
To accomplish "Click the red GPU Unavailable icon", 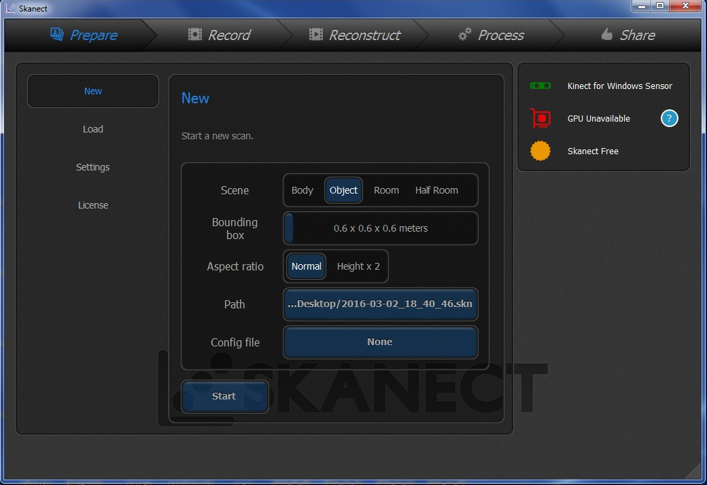I will click(540, 119).
